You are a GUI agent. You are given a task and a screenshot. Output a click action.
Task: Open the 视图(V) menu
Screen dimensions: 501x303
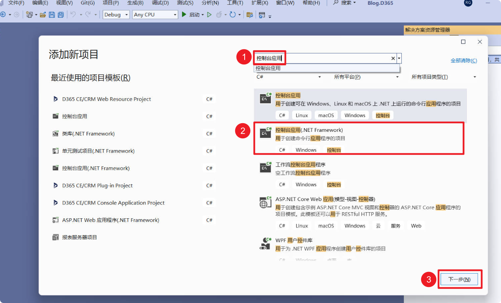click(64, 3)
